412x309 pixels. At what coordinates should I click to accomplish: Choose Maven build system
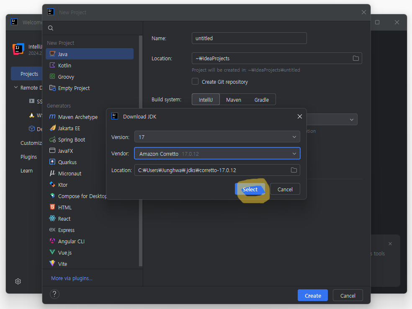click(234, 100)
